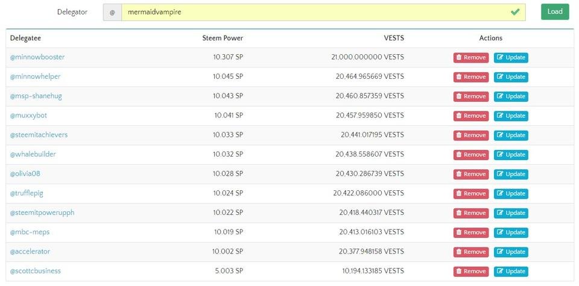The height and width of the screenshot is (286, 579).
Task: Click the Actions column header
Action: 491,38
